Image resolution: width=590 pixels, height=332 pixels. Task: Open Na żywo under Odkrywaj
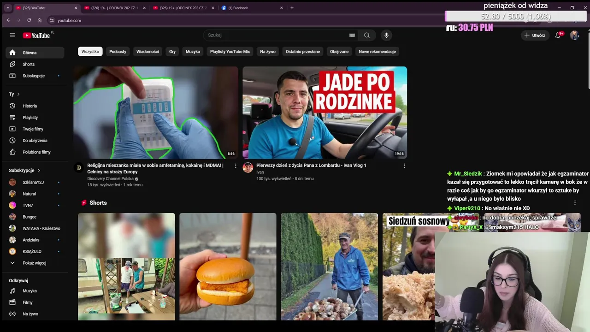click(35, 314)
